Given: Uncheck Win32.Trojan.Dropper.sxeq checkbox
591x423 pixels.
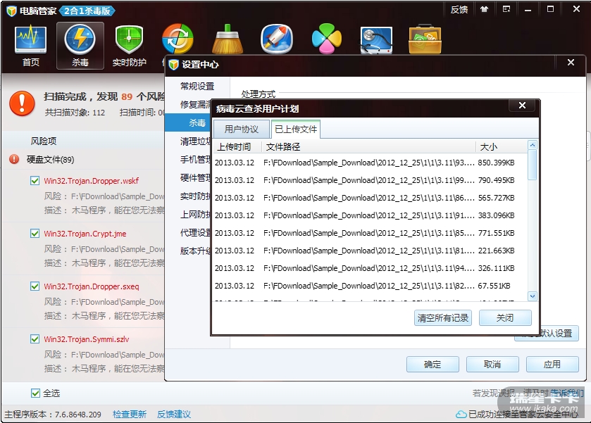Looking at the screenshot, I should [x=35, y=286].
